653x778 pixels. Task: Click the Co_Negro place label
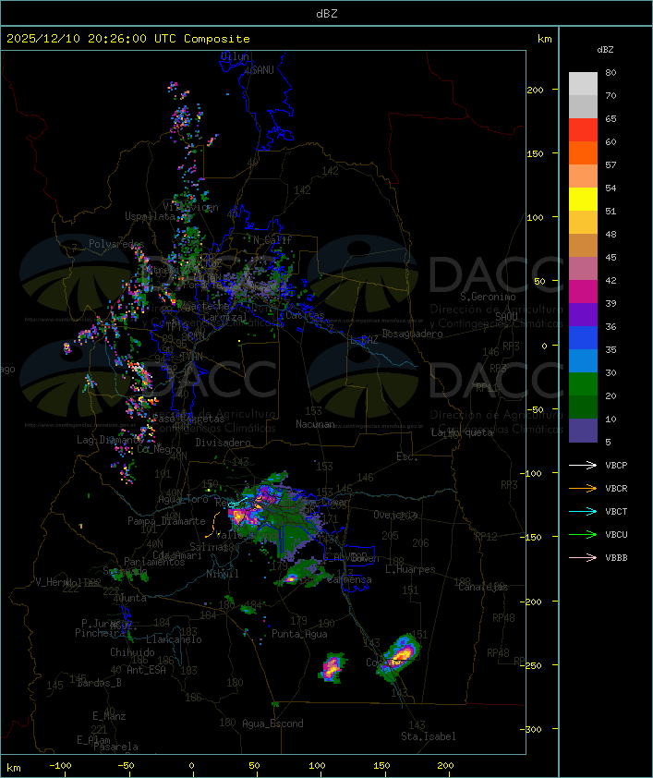point(159,449)
